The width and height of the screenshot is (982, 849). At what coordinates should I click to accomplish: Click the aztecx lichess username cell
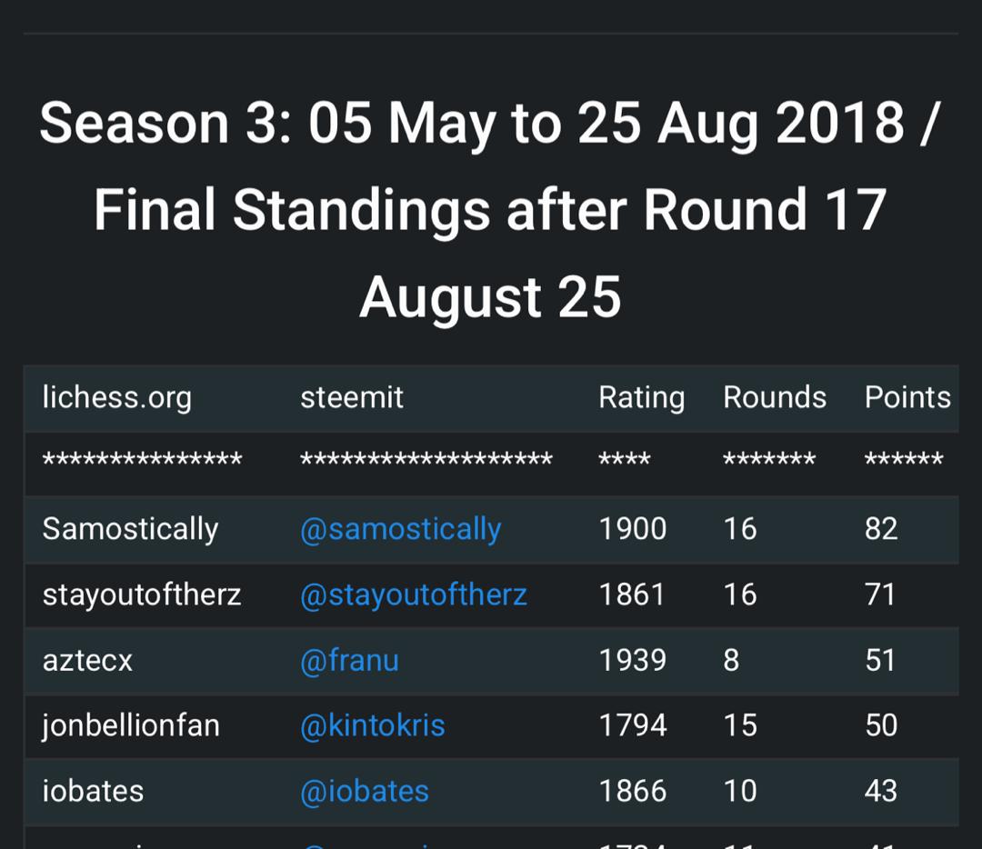click(87, 661)
